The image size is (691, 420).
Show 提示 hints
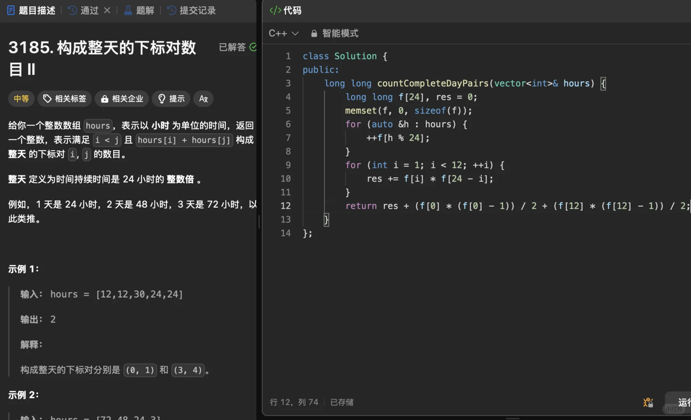(171, 99)
